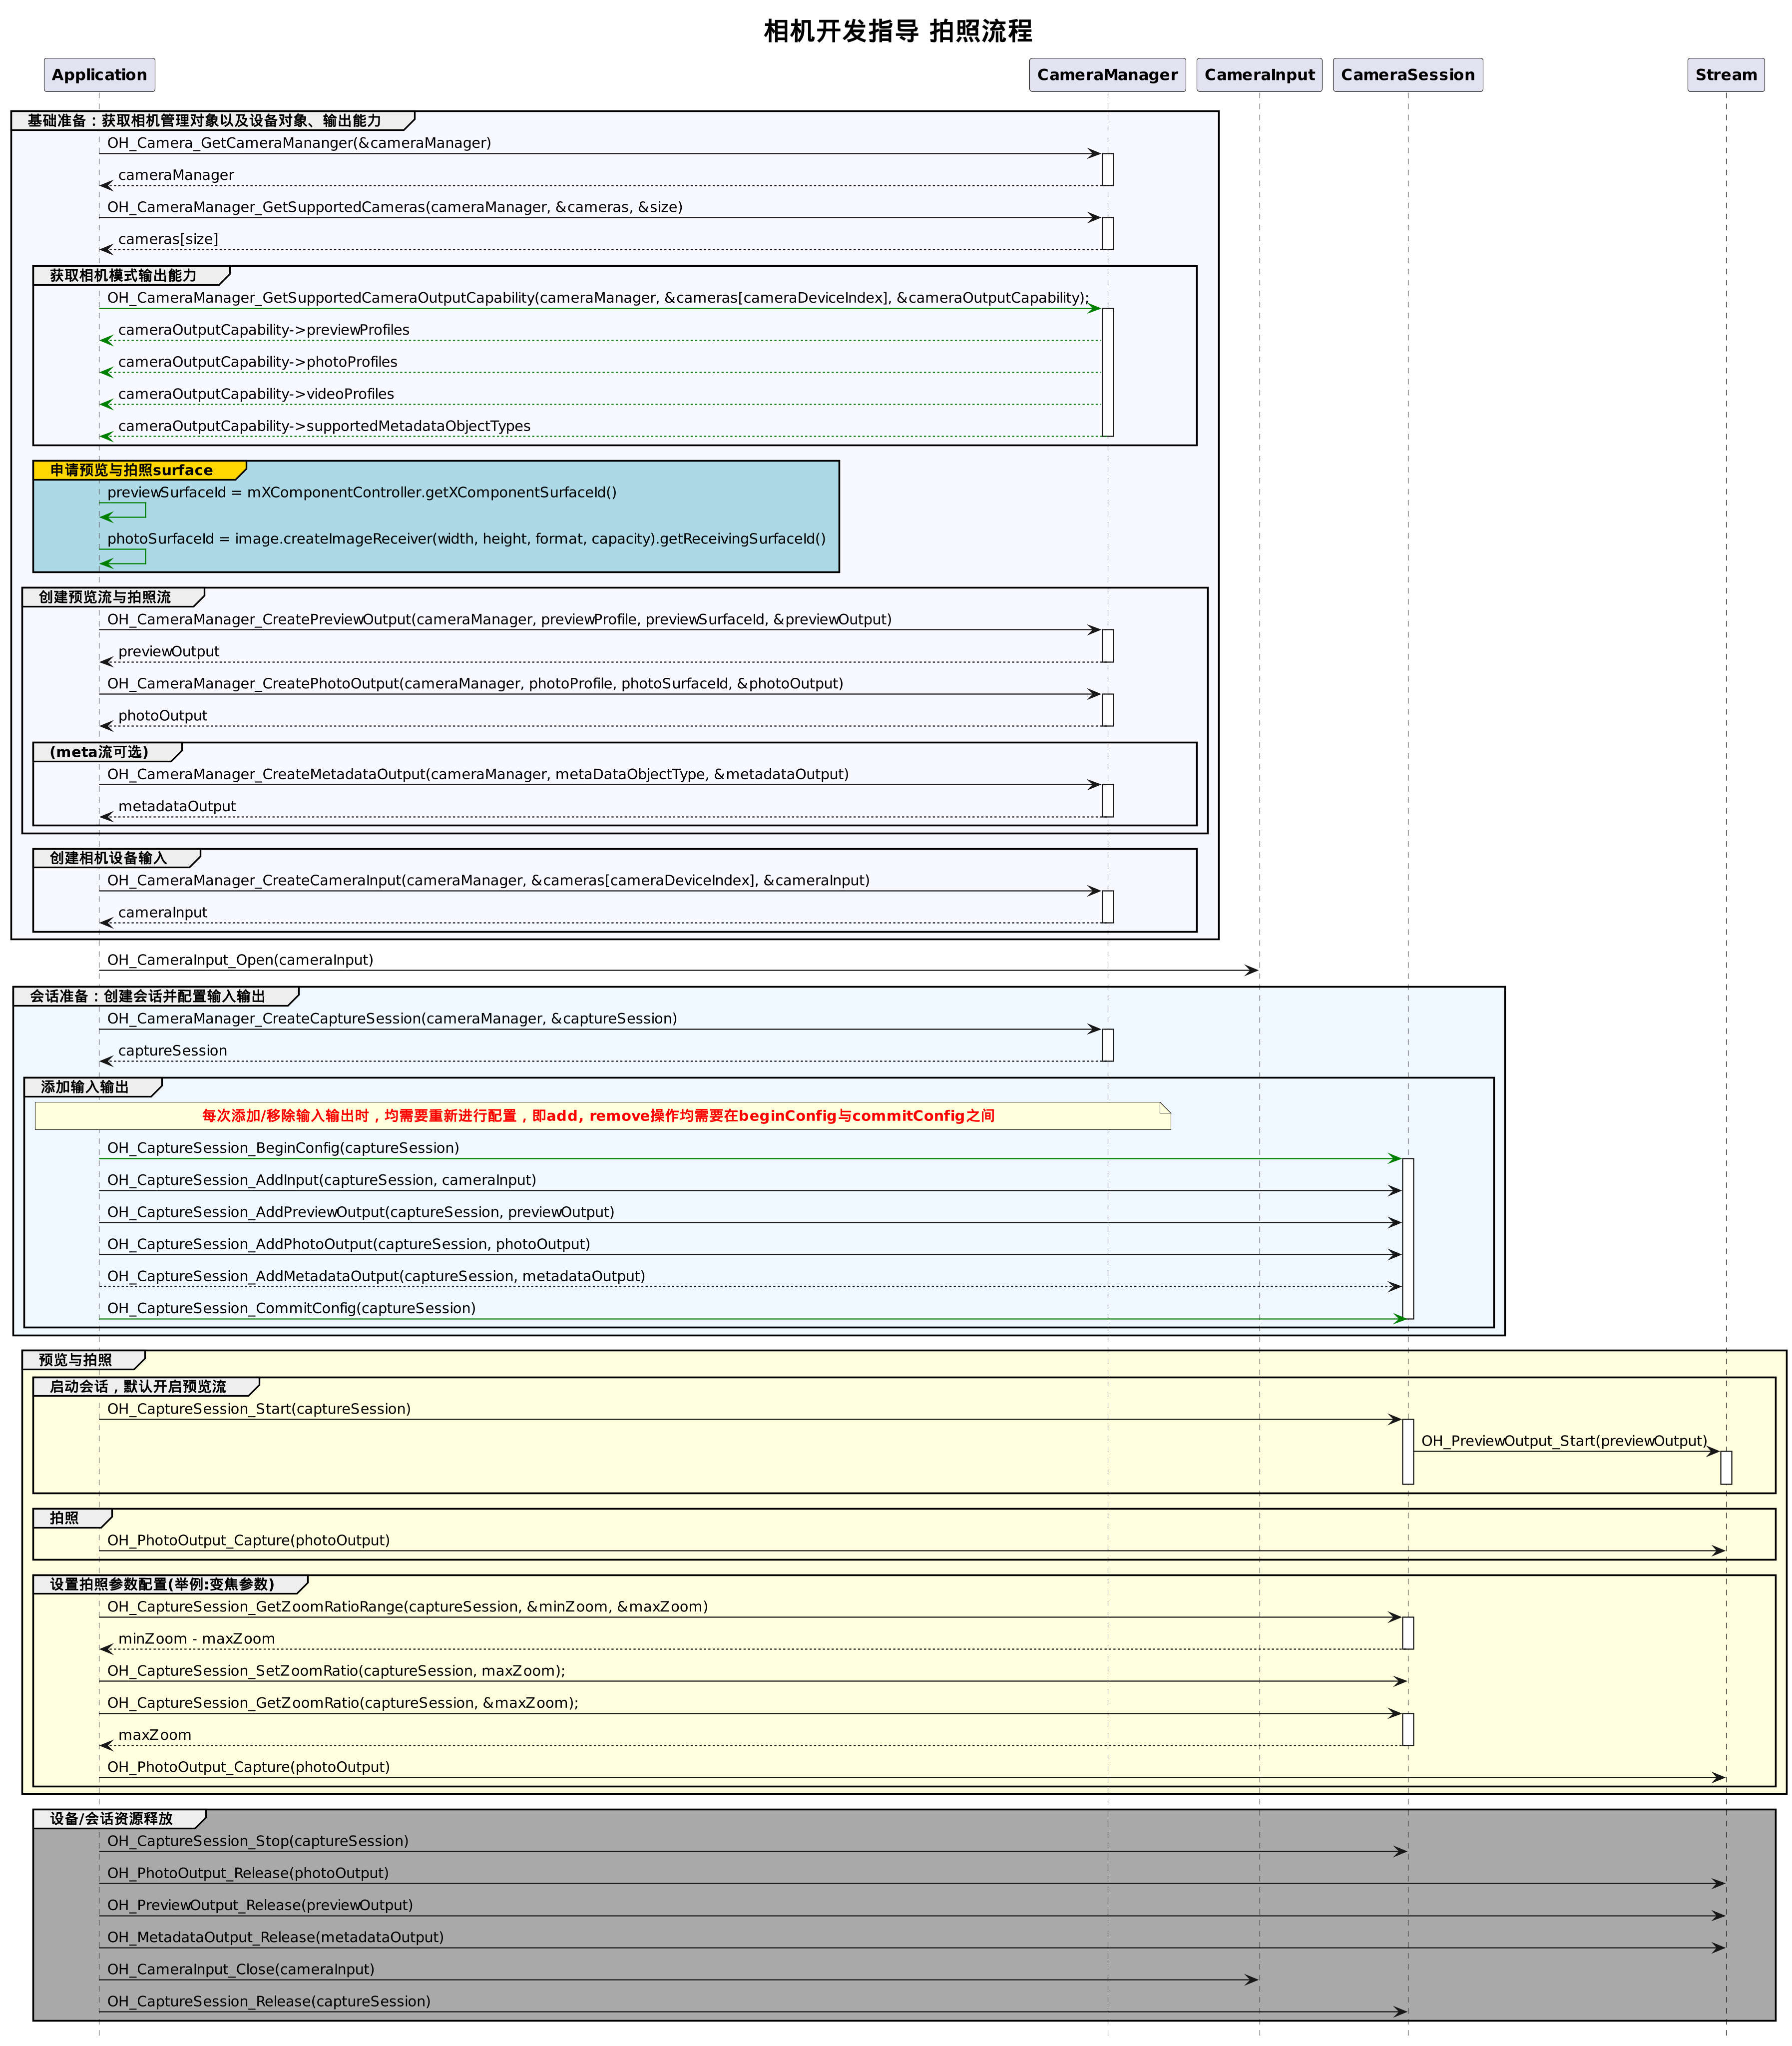1792x2046 pixels.
Task: Click the yellow 申请预览与拍照surface group label
Action: (x=132, y=470)
